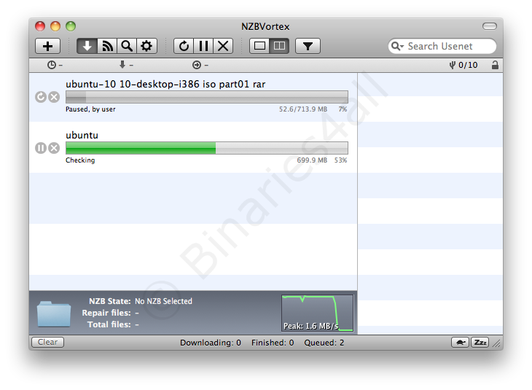This screenshot has width=532, height=390.
Task: Click the "Total files:" label
Action: [109, 324]
